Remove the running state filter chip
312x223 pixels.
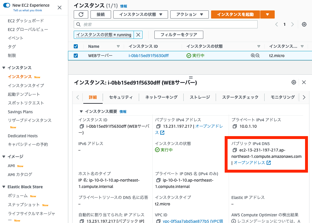(138, 35)
